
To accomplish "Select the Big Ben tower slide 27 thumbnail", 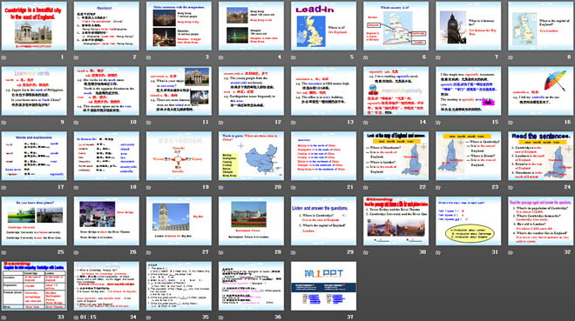I will 179,221.
